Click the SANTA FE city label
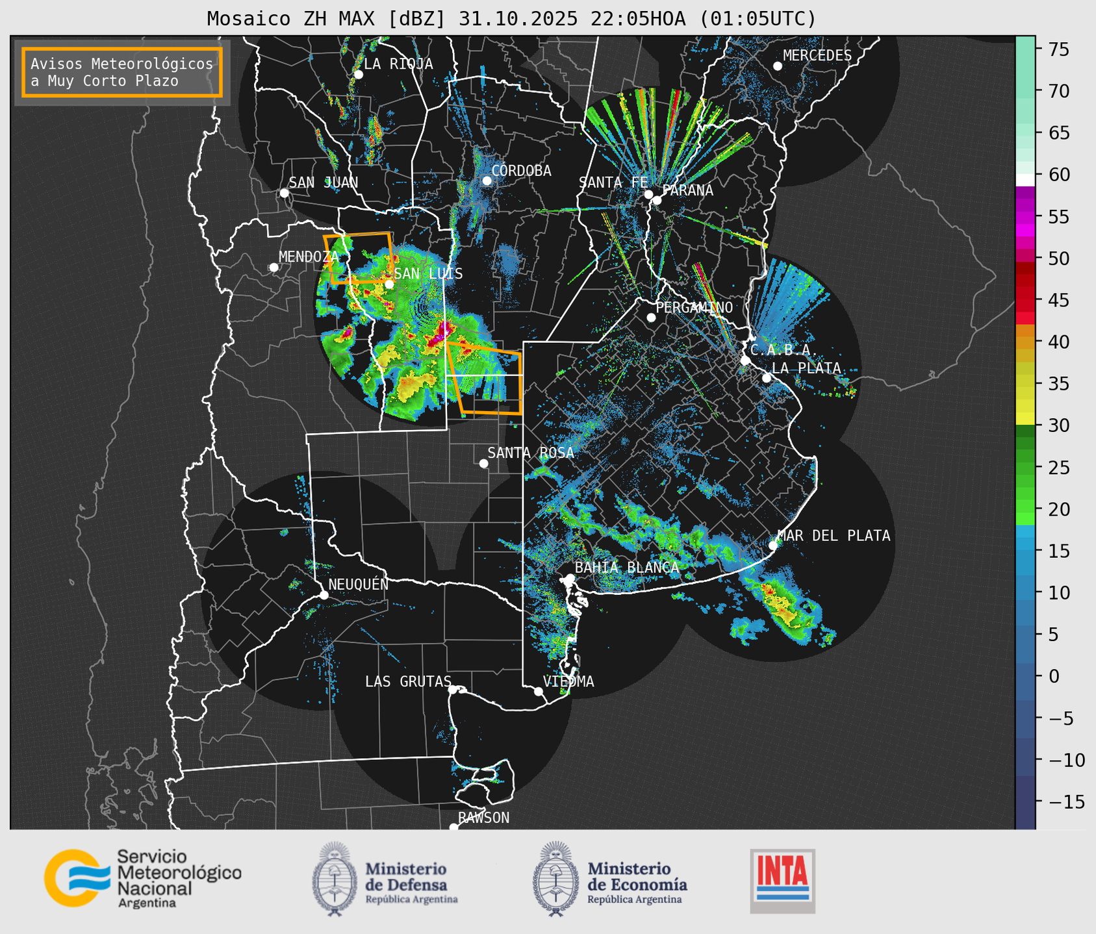1096x934 pixels. point(613,183)
